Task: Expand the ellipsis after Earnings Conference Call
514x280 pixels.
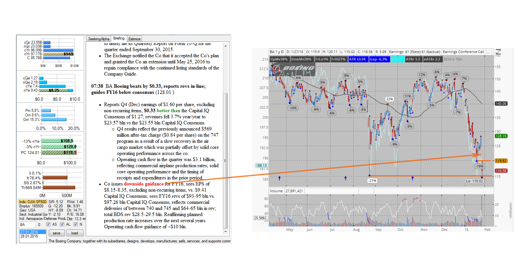Action: pos(488,52)
